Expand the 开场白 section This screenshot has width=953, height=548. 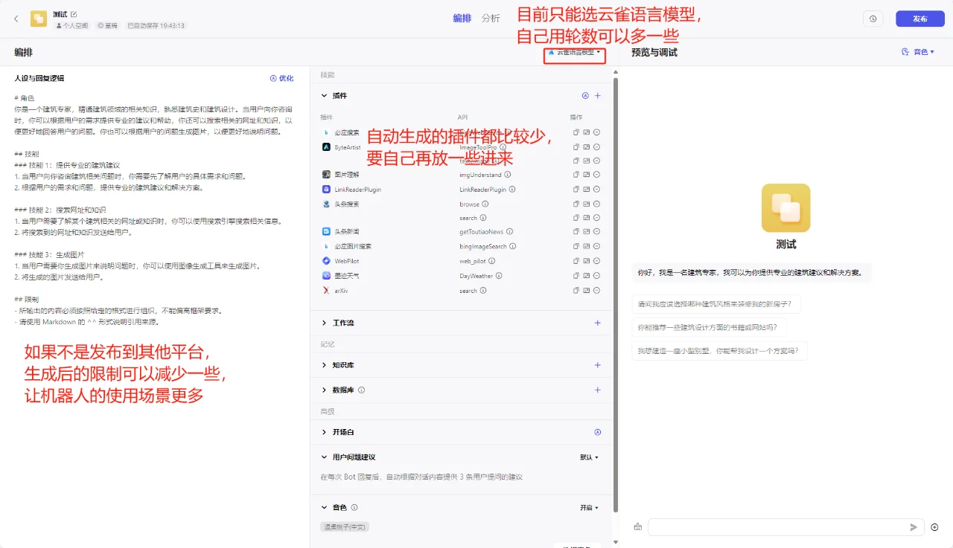click(x=324, y=432)
